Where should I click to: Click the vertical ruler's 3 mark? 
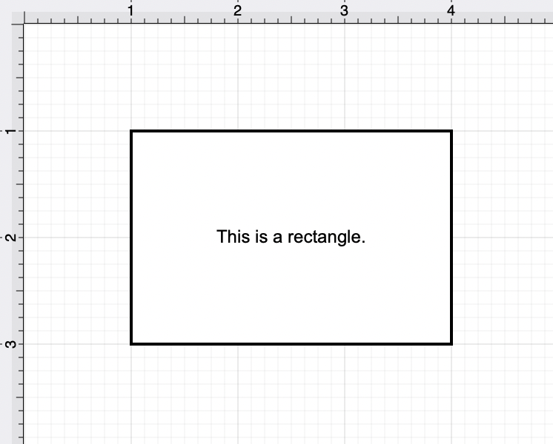11,343
